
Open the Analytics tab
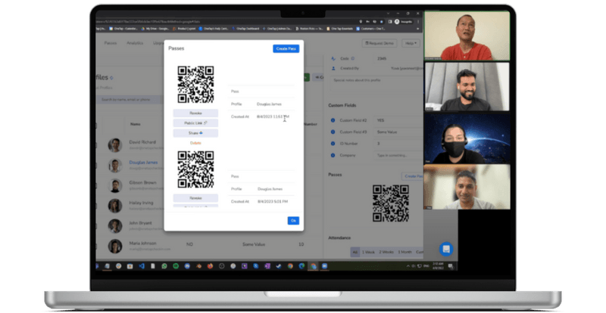click(x=135, y=43)
